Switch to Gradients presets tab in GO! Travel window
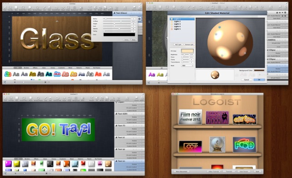The height and width of the screenshot is (178, 292). [63, 159]
